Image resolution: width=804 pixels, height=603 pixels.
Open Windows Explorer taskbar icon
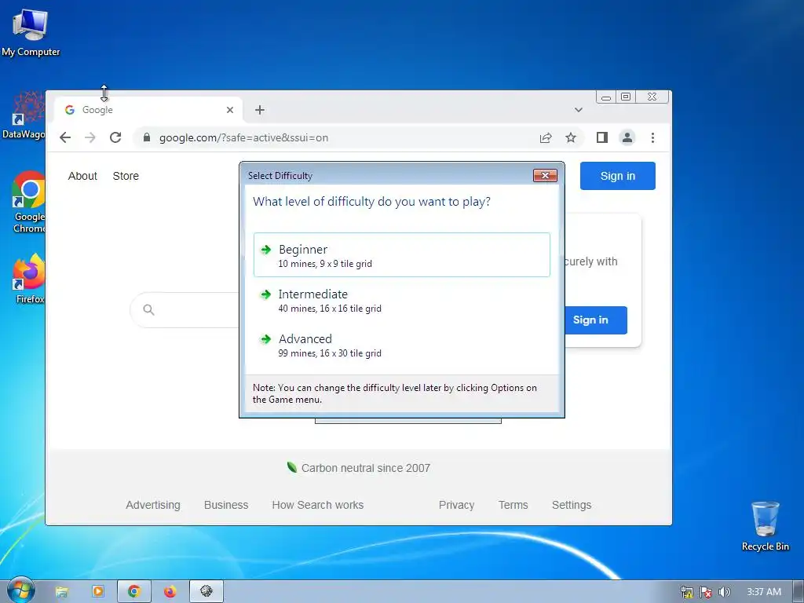tap(61, 592)
